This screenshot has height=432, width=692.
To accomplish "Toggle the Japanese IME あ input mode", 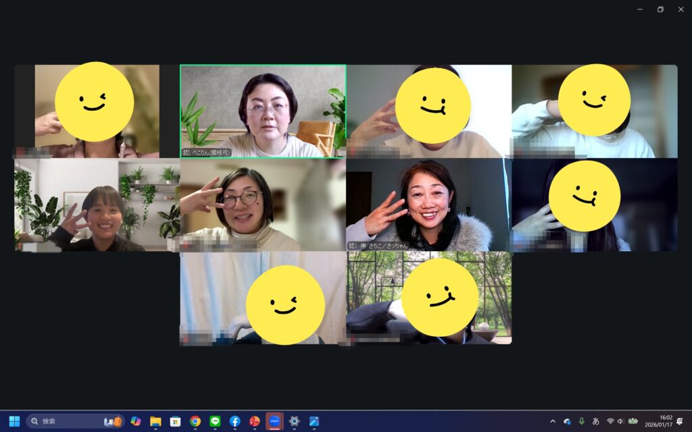I will point(595,421).
